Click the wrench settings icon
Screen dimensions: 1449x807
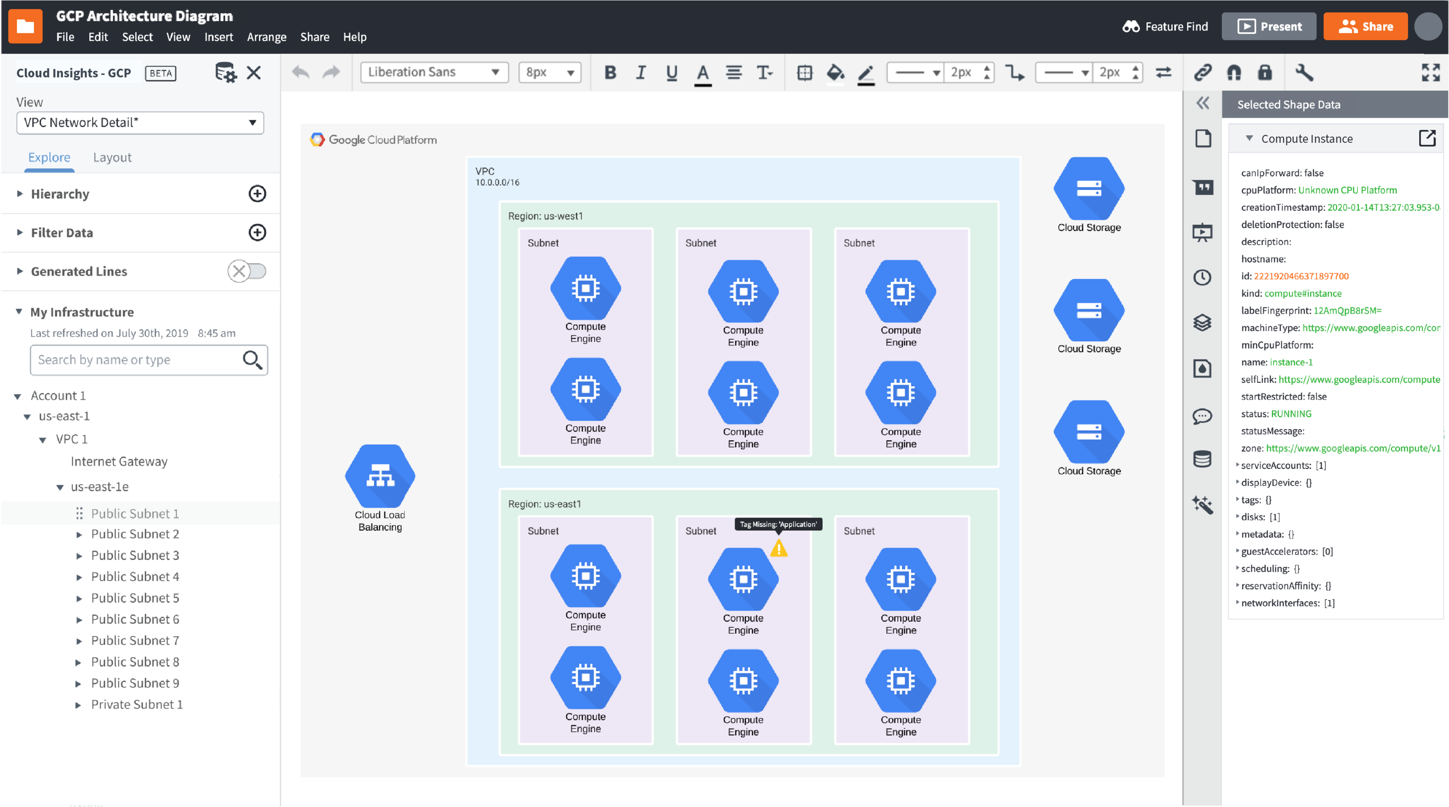click(1304, 72)
